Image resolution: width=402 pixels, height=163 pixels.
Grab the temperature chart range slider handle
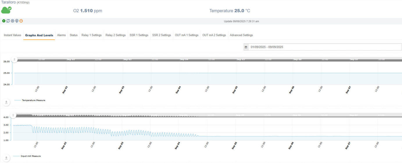click(x=14, y=59)
